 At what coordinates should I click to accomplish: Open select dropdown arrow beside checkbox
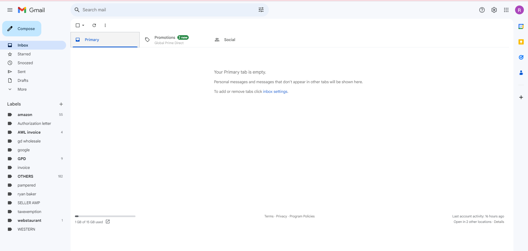(x=83, y=25)
